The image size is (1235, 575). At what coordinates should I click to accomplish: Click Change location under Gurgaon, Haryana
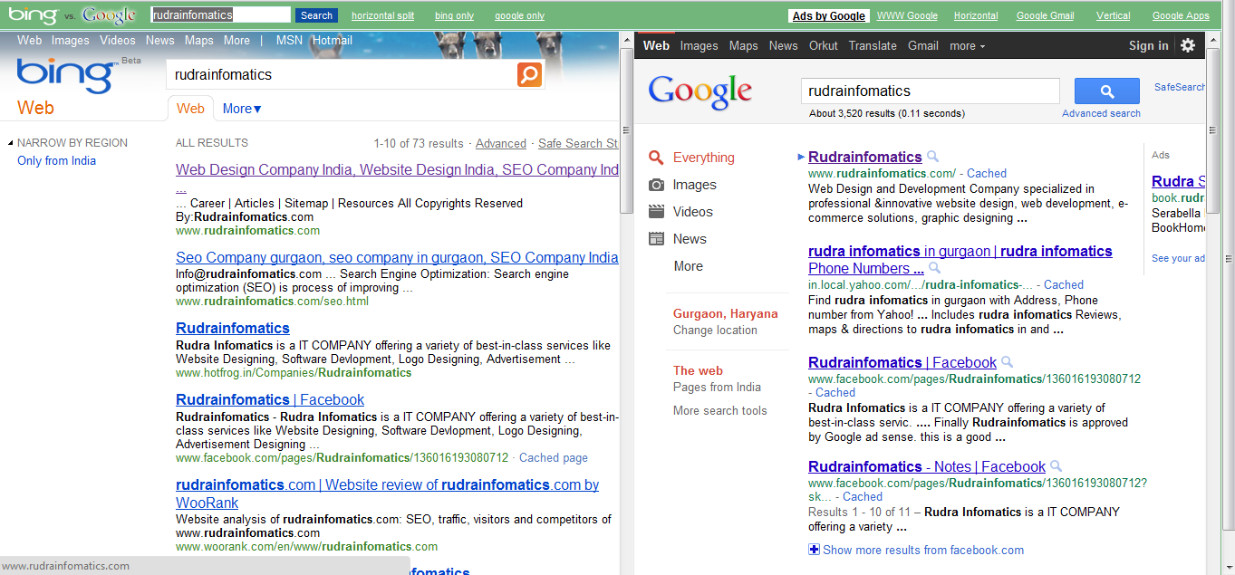715,330
